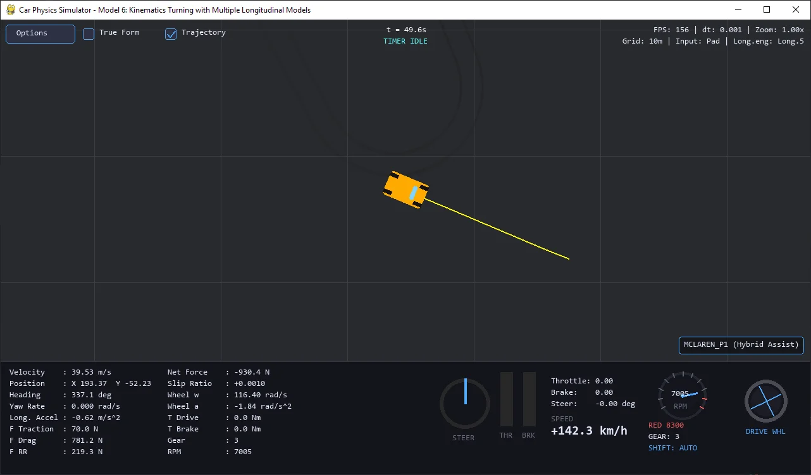Click the DRIVE WHL wheel icon
This screenshot has width=811, height=475.
point(765,401)
